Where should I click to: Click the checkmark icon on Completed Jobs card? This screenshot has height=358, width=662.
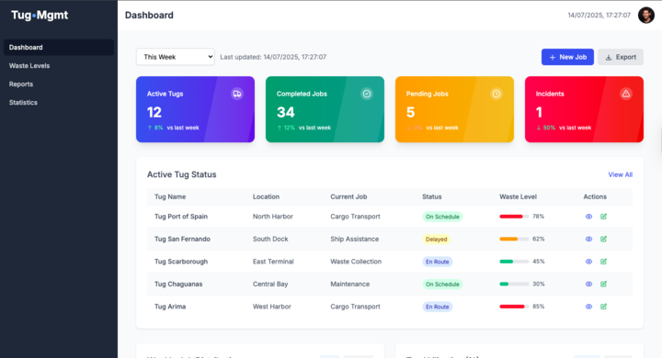(367, 94)
